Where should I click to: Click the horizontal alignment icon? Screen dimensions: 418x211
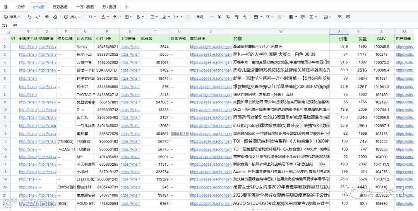[152, 17]
